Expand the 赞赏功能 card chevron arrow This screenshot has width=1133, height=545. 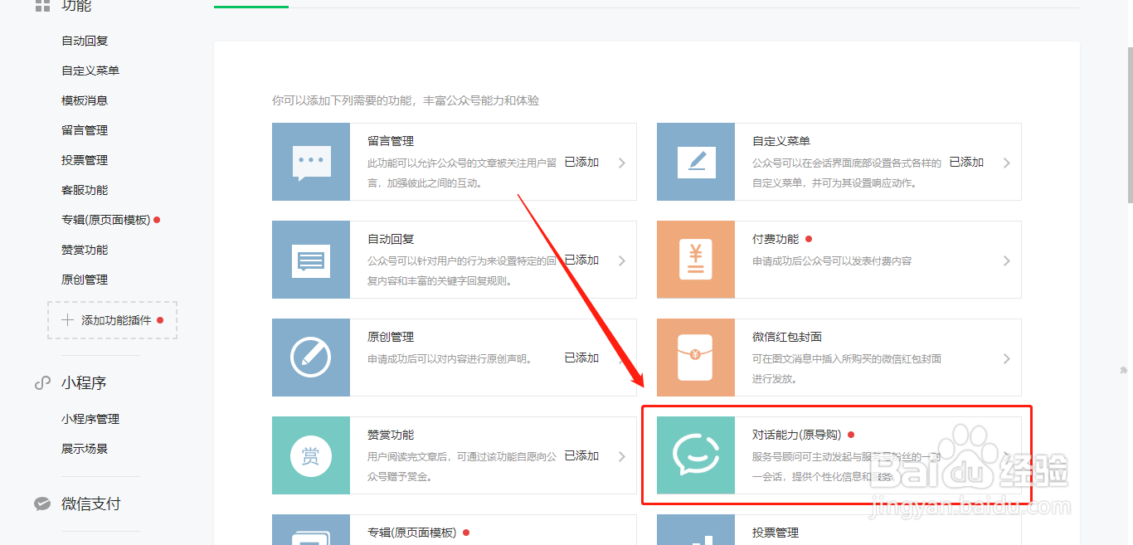622,456
